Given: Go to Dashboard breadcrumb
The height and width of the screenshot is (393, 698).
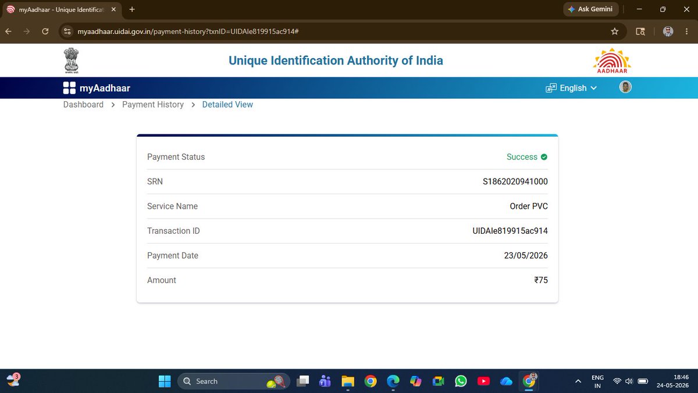Looking at the screenshot, I should (83, 105).
